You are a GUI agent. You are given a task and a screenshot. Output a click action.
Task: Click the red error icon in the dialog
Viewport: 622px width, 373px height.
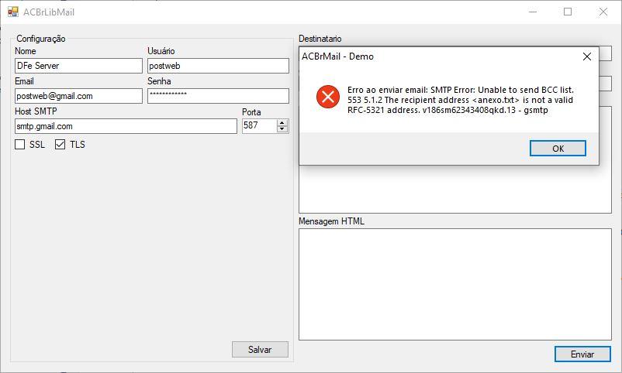click(x=328, y=96)
